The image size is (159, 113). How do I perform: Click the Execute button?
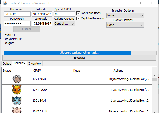pos(79,58)
